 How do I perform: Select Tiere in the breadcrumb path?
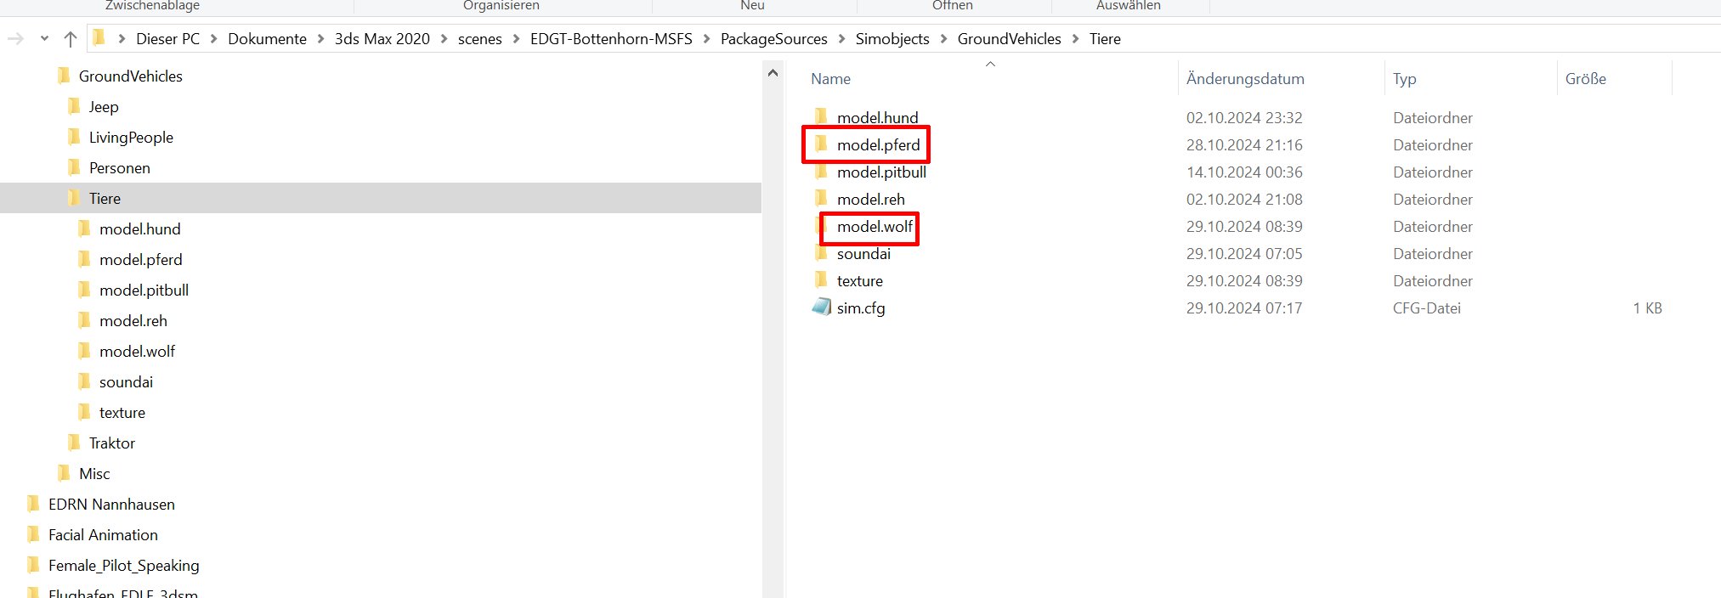(x=1105, y=39)
